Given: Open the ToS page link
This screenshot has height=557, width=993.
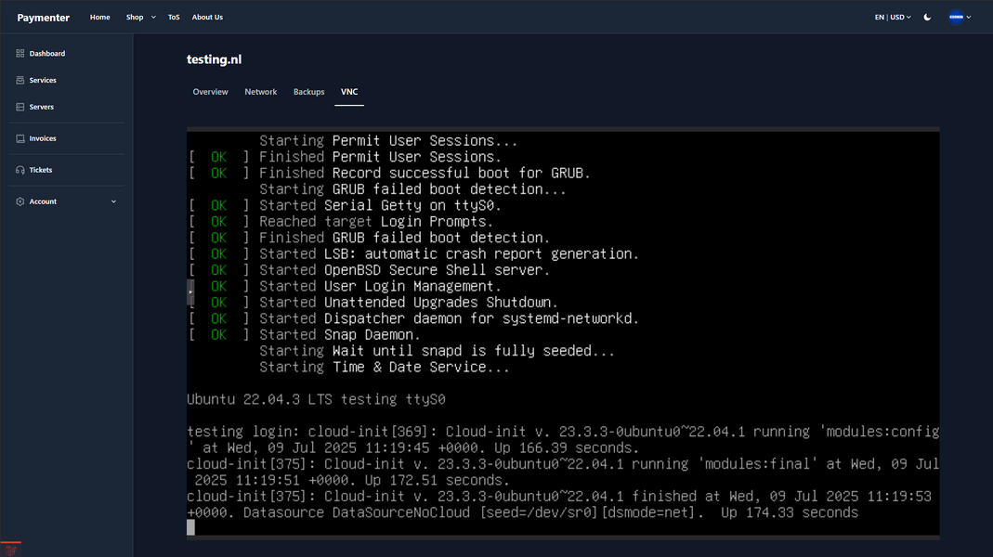Looking at the screenshot, I should pyautogui.click(x=174, y=17).
